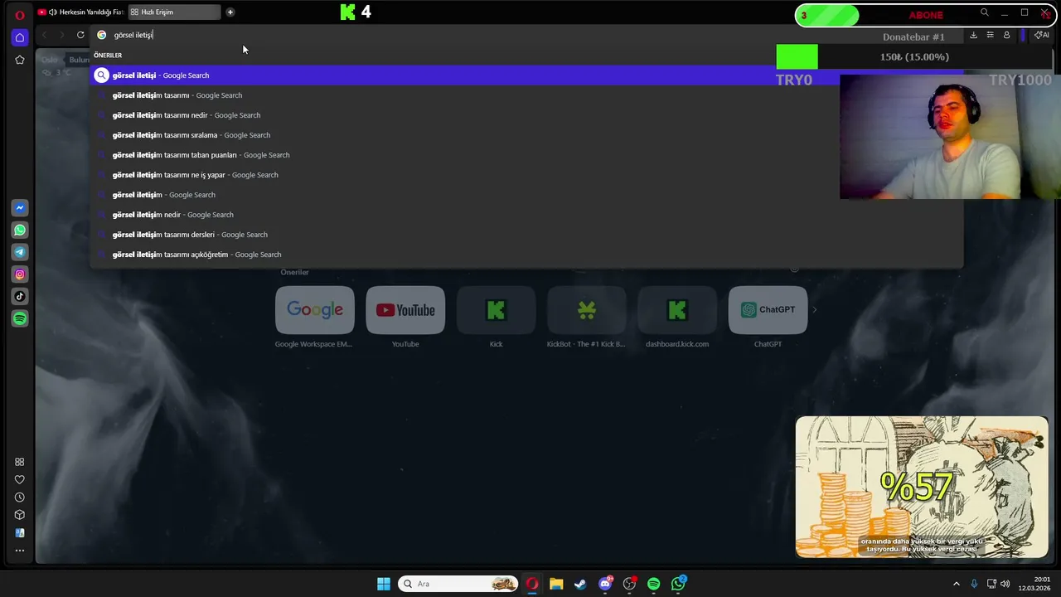Open File Explorer from the taskbar

556,584
